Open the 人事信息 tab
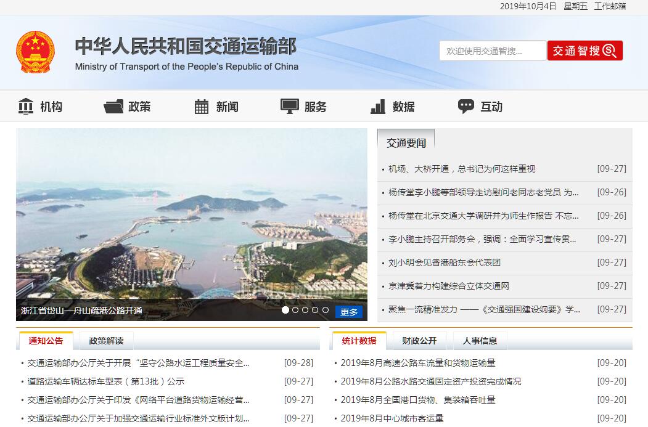This screenshot has height=427, width=648. click(x=480, y=341)
